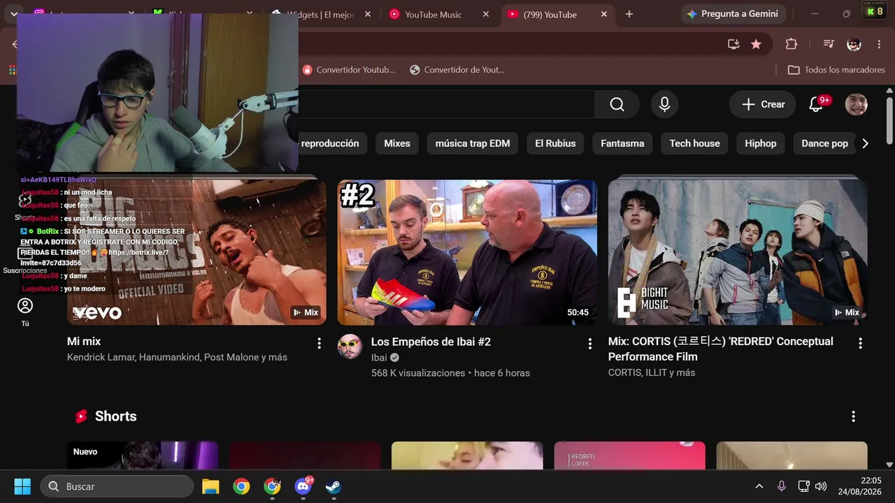Go to the Ibai channel name link
This screenshot has height=503, width=895.
379,358
